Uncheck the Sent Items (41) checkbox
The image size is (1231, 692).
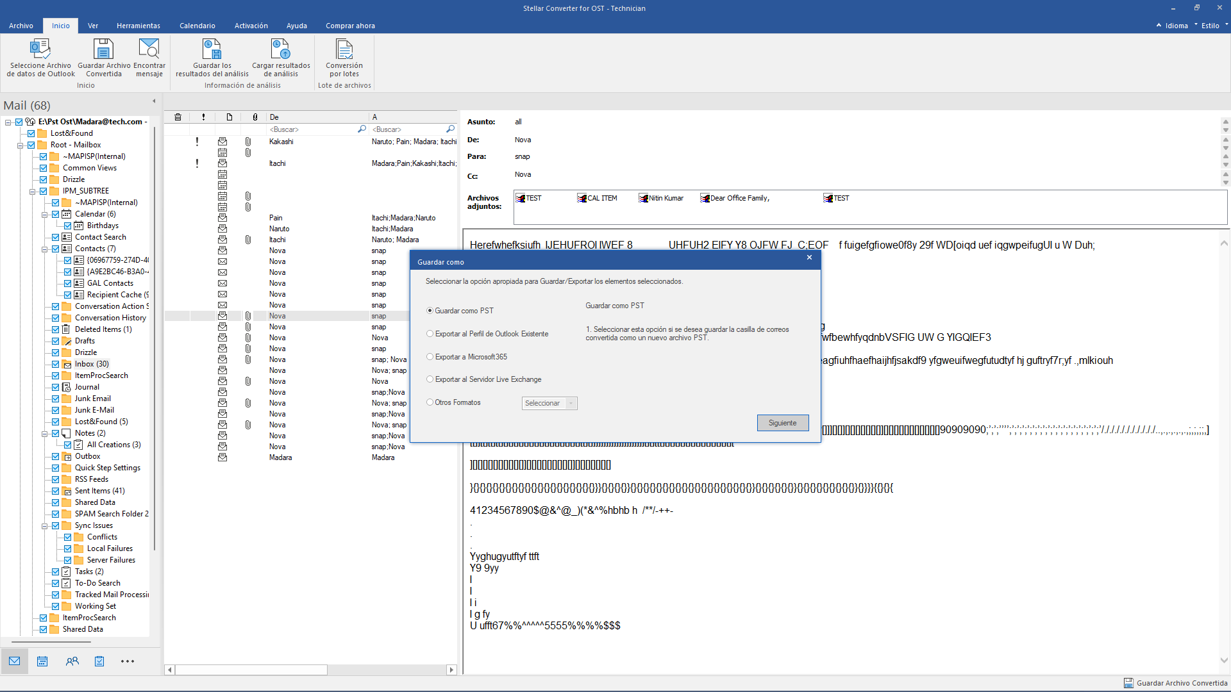tap(56, 491)
